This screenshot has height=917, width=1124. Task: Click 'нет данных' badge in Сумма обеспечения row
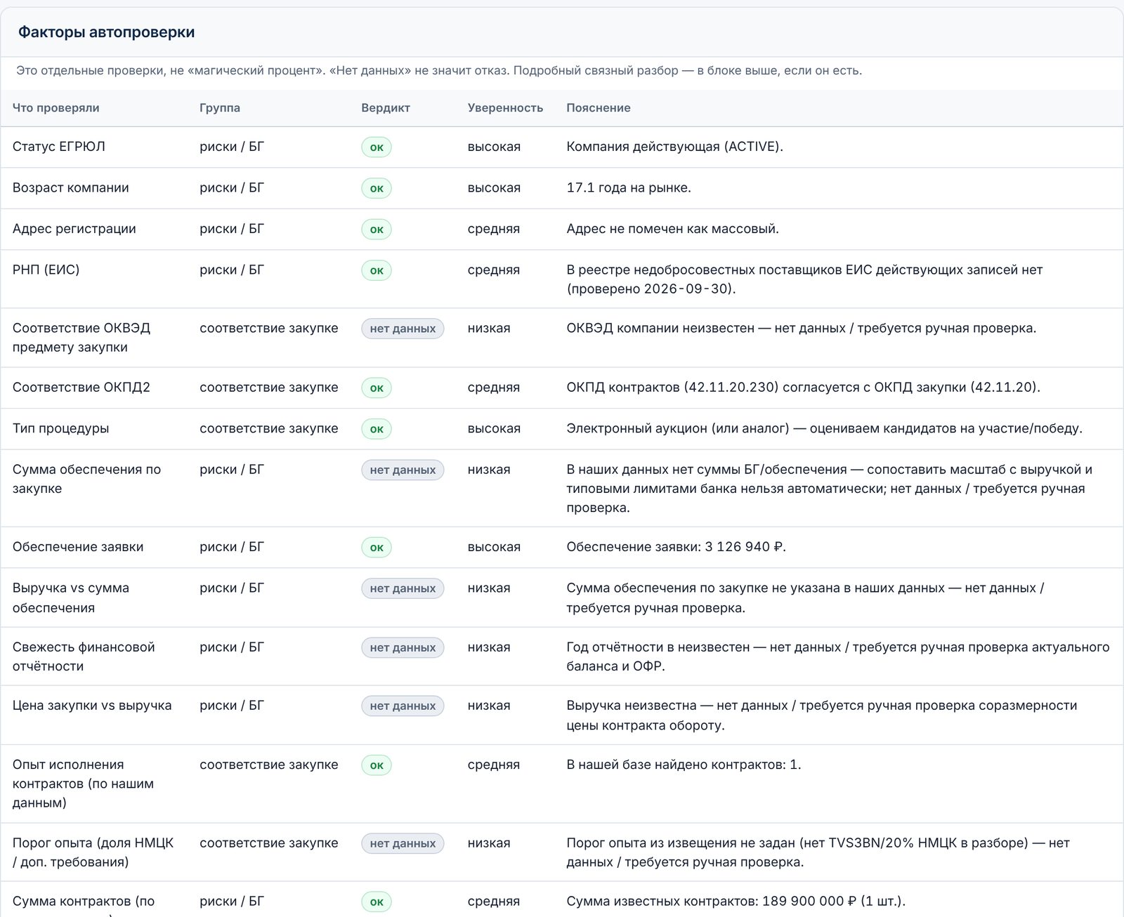403,470
